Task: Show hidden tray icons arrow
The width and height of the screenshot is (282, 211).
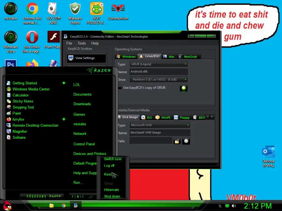Action: pyautogui.click(x=220, y=206)
